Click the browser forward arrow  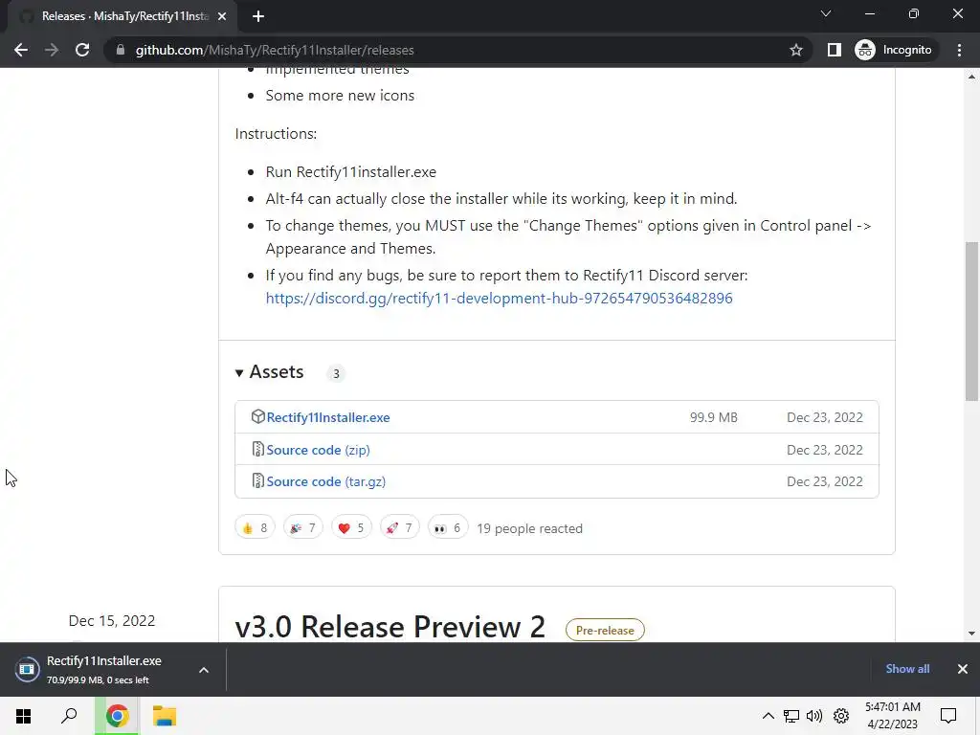click(52, 50)
